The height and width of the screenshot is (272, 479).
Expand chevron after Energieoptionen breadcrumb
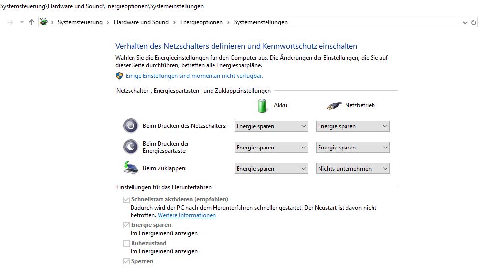click(x=228, y=22)
